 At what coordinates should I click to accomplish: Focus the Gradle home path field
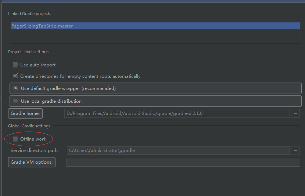pos(177,113)
